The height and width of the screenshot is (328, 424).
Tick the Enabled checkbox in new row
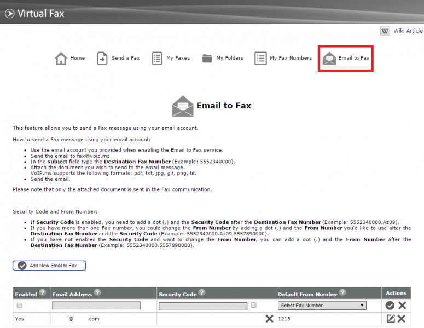point(20,306)
